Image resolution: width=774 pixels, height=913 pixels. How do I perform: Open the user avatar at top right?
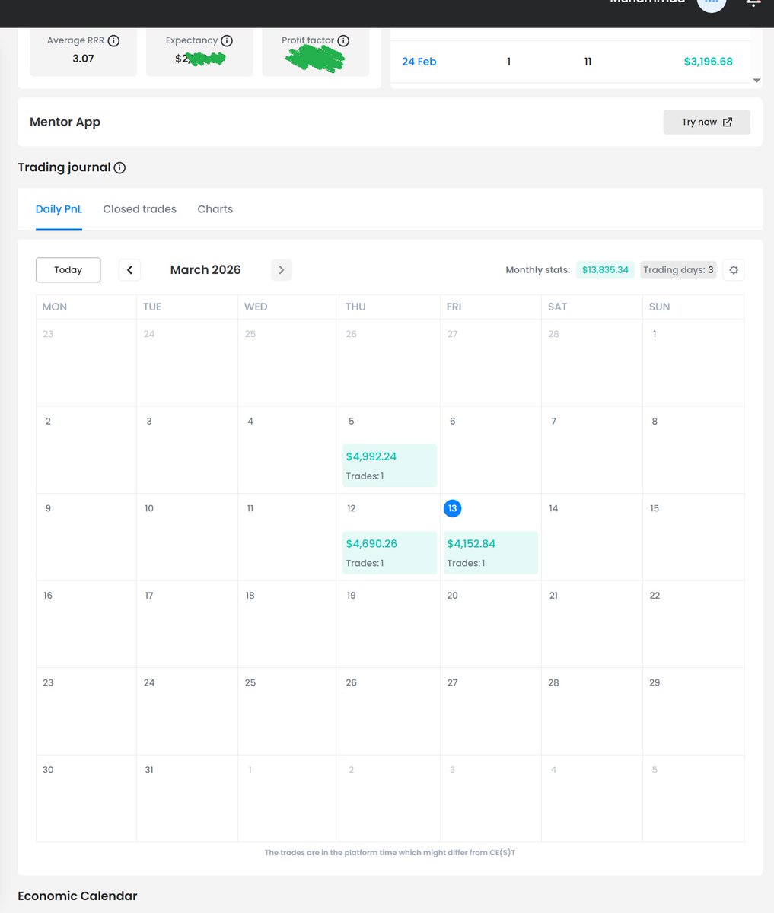coord(712,4)
